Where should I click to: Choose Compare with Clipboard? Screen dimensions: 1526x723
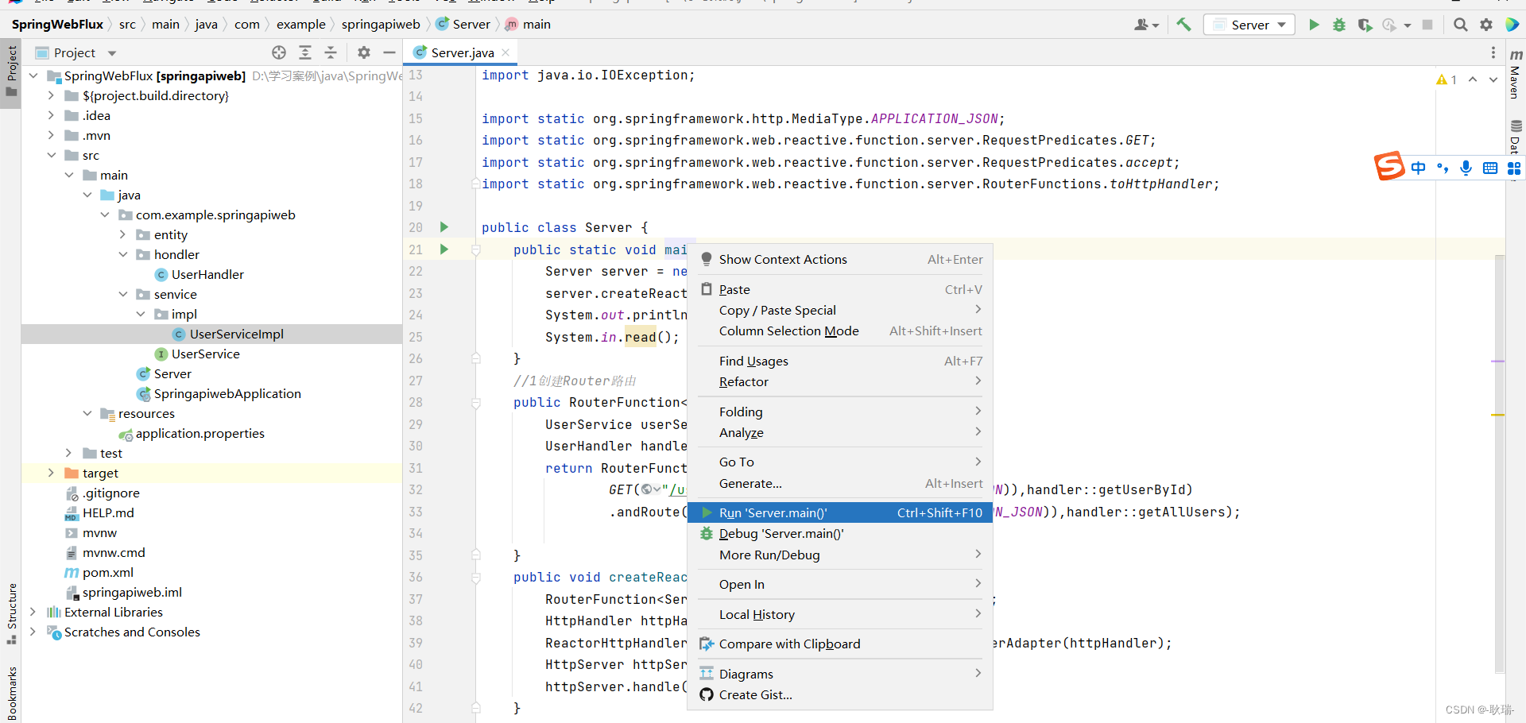(840, 644)
